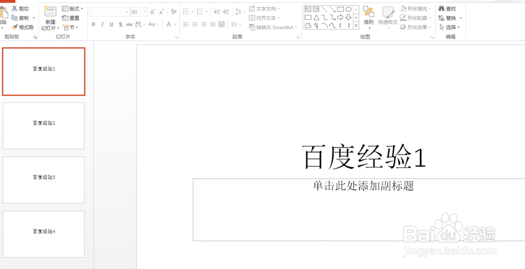
Task: Open Shape Outline (形状轮廓) color menu
Action: (415, 18)
